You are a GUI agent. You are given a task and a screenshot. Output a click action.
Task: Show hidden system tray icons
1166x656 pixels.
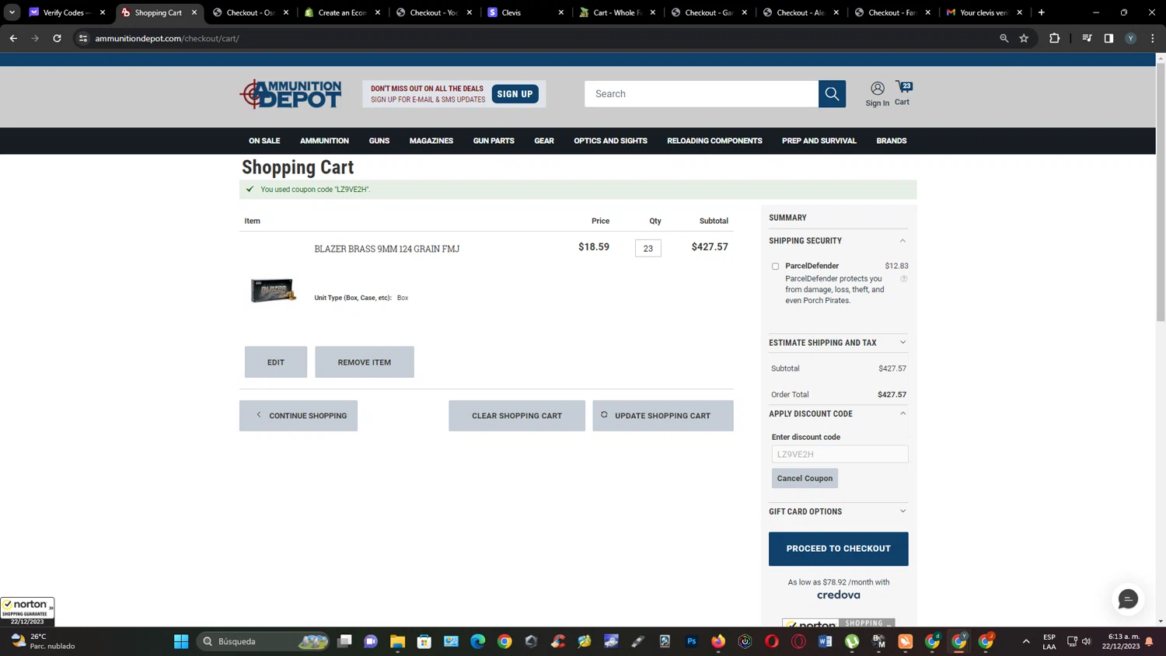[1026, 641]
